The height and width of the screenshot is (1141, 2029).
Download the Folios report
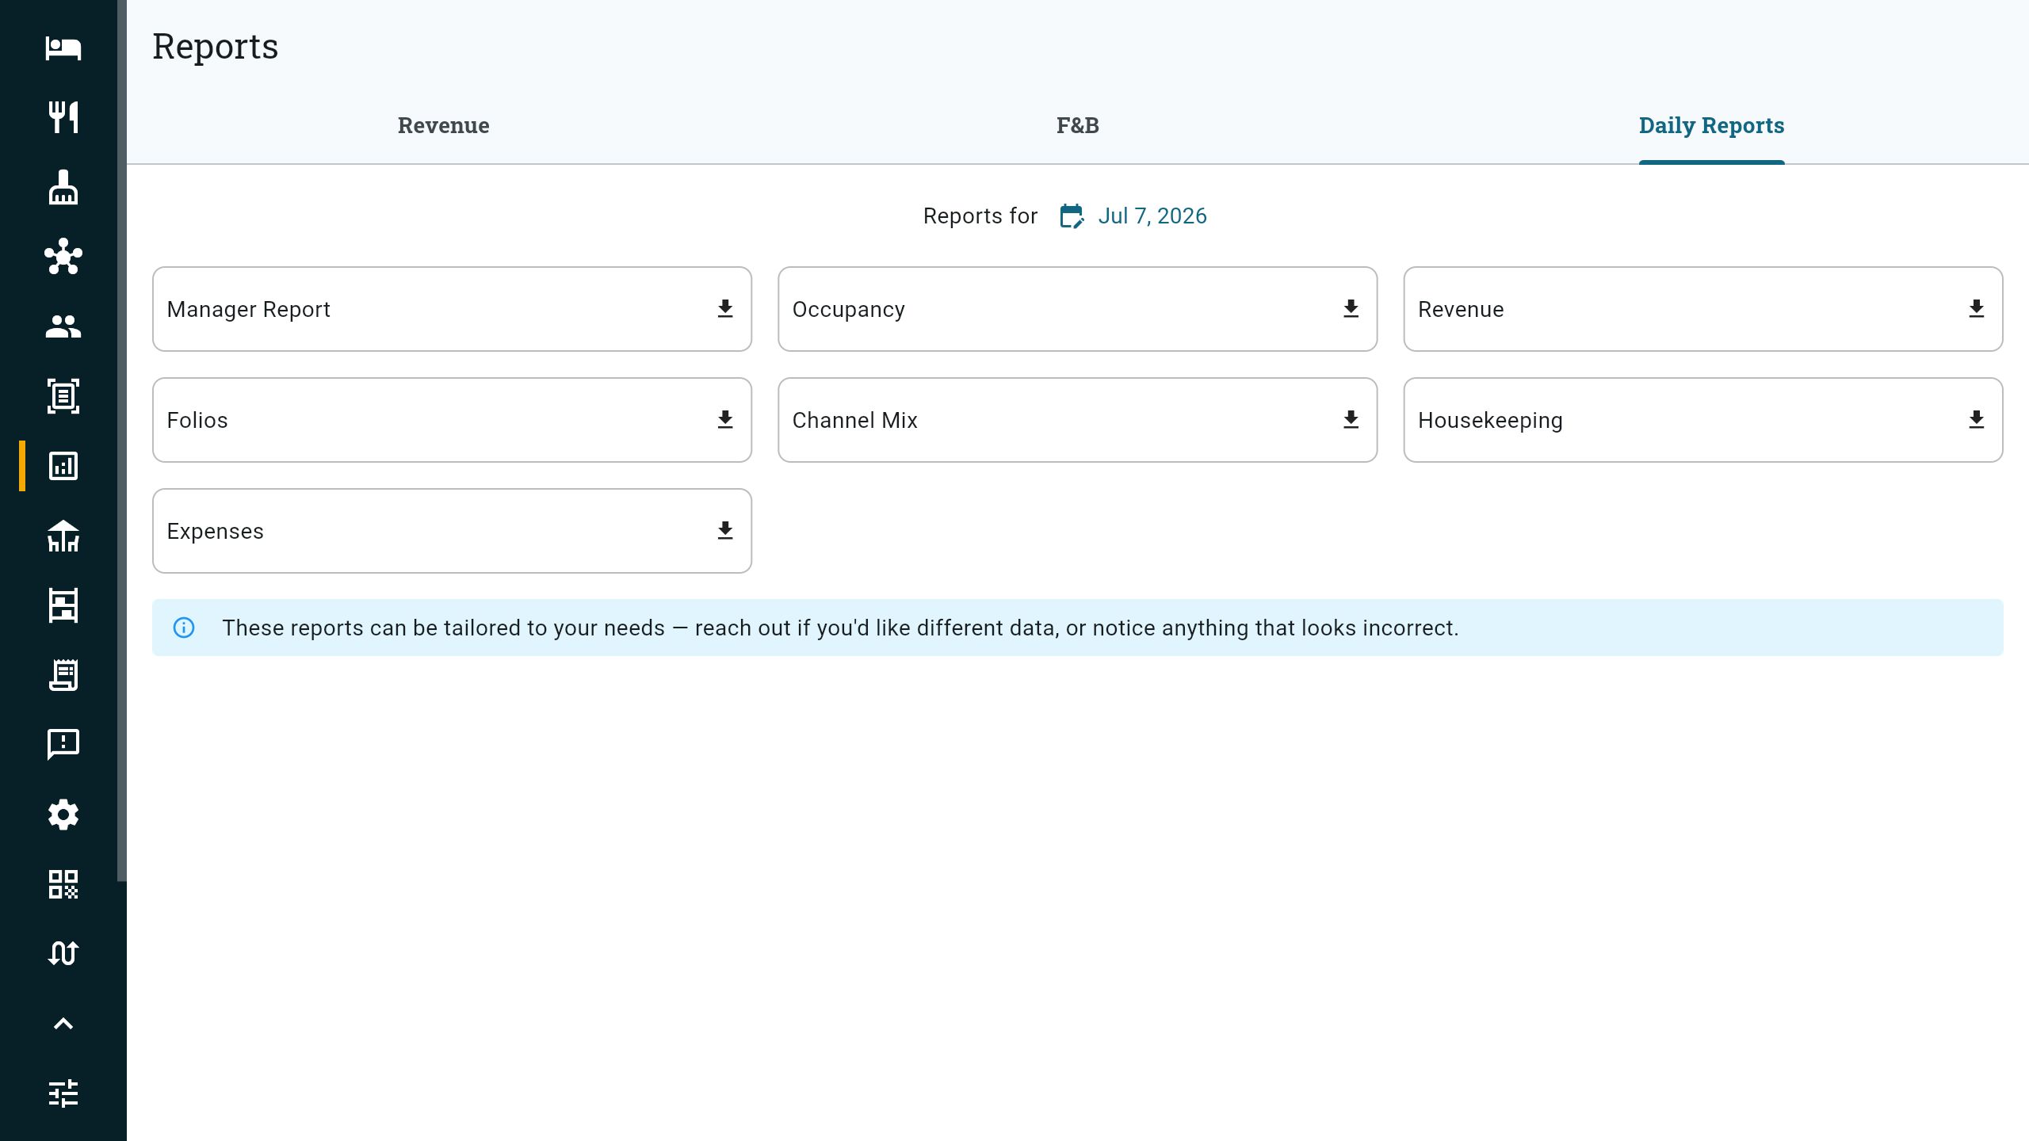(725, 420)
